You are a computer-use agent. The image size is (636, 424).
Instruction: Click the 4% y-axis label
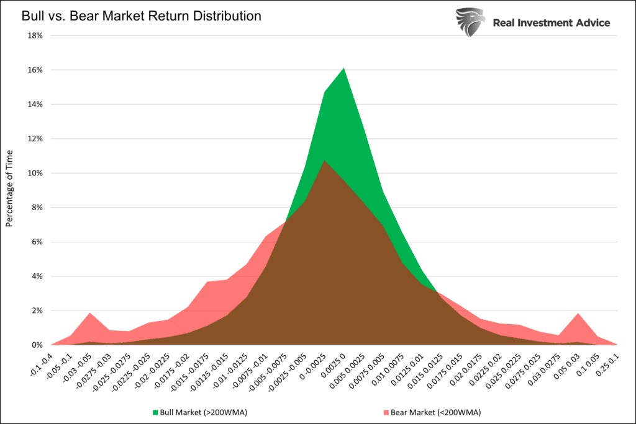tap(37, 276)
